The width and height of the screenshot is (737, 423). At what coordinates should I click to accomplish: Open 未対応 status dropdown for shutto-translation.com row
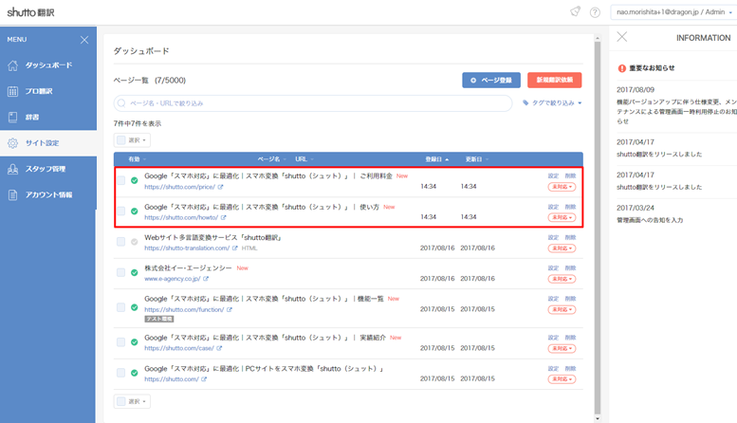point(562,248)
